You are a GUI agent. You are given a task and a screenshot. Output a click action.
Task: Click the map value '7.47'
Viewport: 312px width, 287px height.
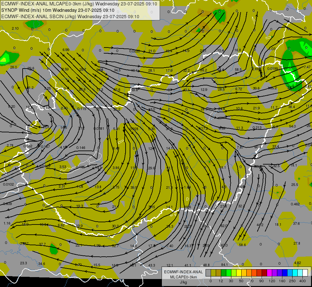click(x=307, y=67)
